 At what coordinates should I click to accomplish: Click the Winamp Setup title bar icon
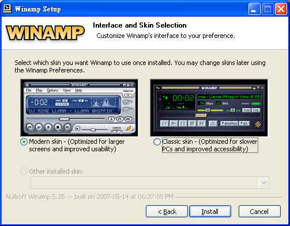7,9
